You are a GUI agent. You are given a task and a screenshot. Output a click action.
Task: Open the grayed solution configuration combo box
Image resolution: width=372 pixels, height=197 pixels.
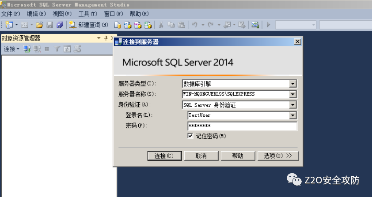coord(296,25)
